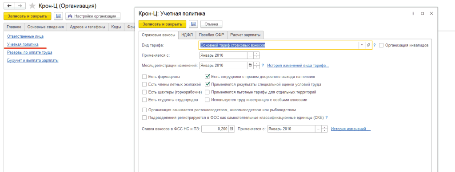Open Учетная политика link
The height and width of the screenshot is (172, 455).
pos(23,44)
